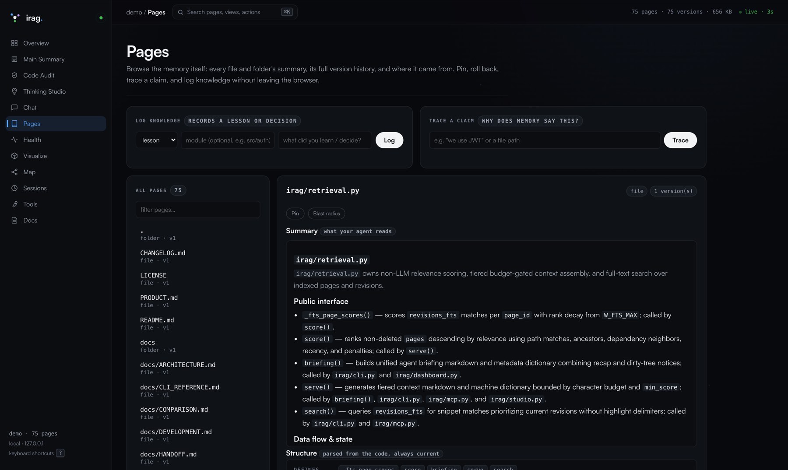This screenshot has height=470, width=788.
Task: Click the demo breadcrumb link
Action: (x=134, y=12)
